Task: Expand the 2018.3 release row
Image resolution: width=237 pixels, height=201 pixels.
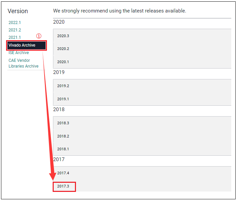Action: 63,123
